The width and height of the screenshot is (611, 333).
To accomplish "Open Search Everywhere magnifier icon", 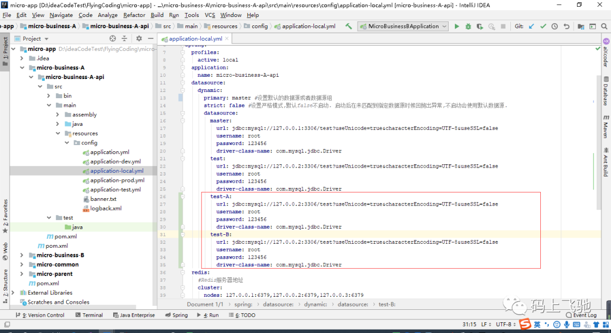I will 604,27.
